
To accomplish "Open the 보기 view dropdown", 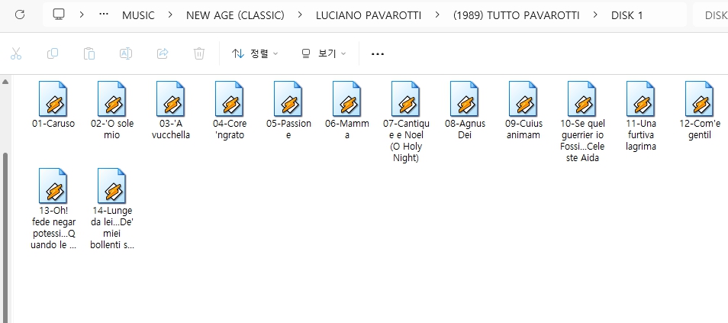I will coord(324,53).
